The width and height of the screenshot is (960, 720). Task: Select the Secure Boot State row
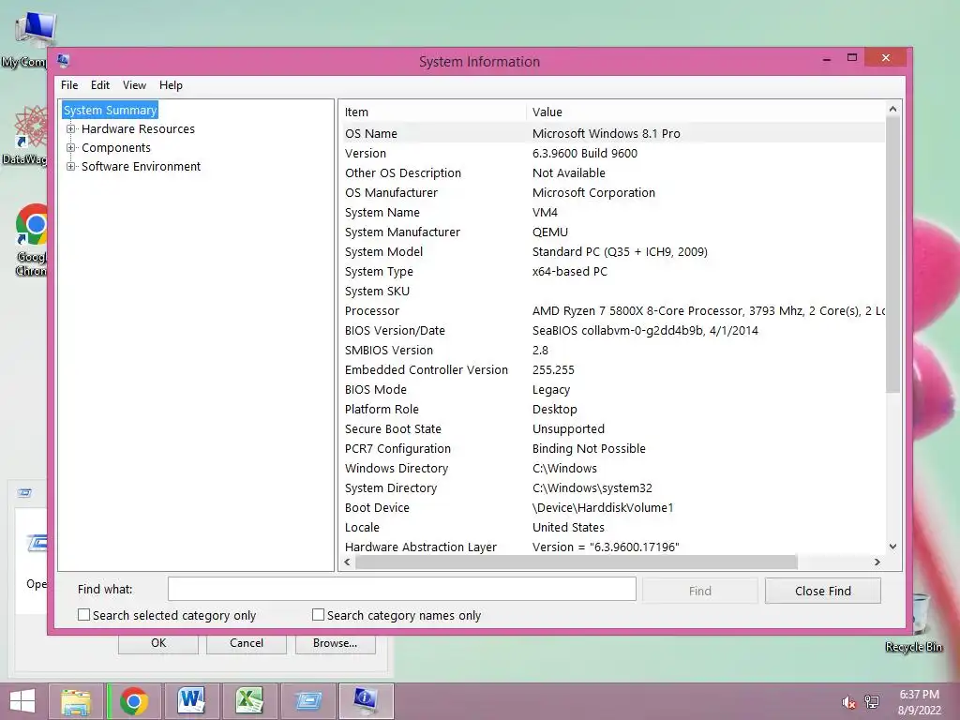pyautogui.click(x=612, y=428)
